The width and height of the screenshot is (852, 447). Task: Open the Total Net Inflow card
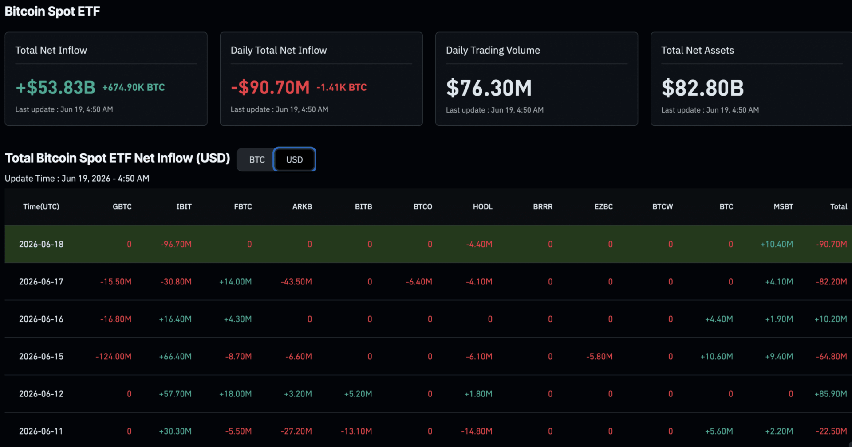(106, 79)
